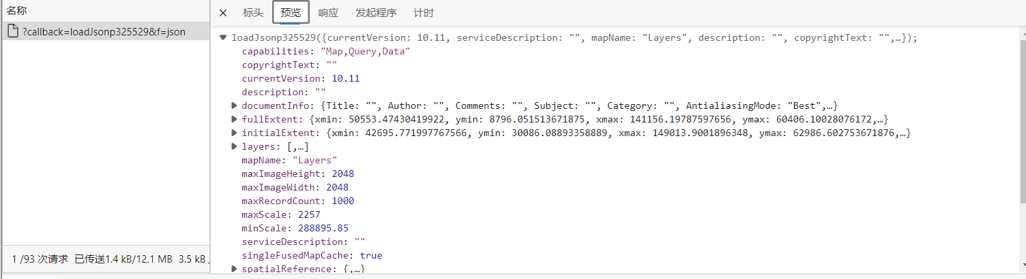Close the request details panel
1026x279 pixels.
pos(223,13)
